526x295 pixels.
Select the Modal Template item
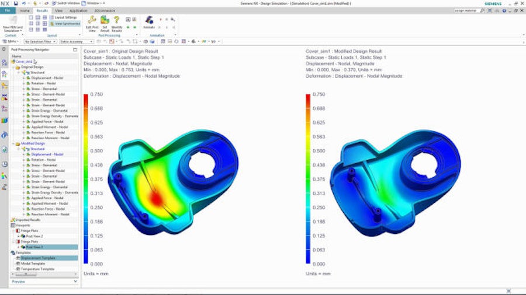coord(32,264)
